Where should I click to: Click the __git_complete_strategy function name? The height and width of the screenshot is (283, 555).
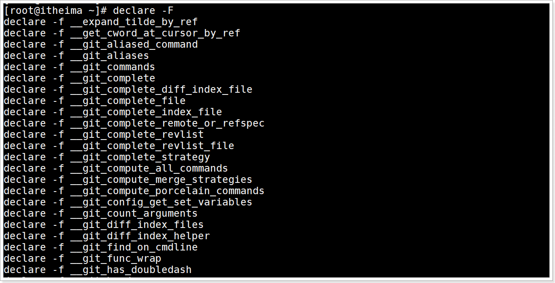pos(140,157)
